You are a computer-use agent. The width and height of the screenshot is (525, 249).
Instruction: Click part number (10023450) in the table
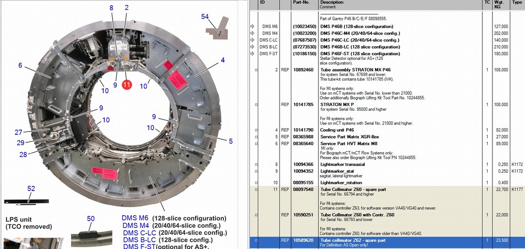pyautogui.click(x=304, y=26)
